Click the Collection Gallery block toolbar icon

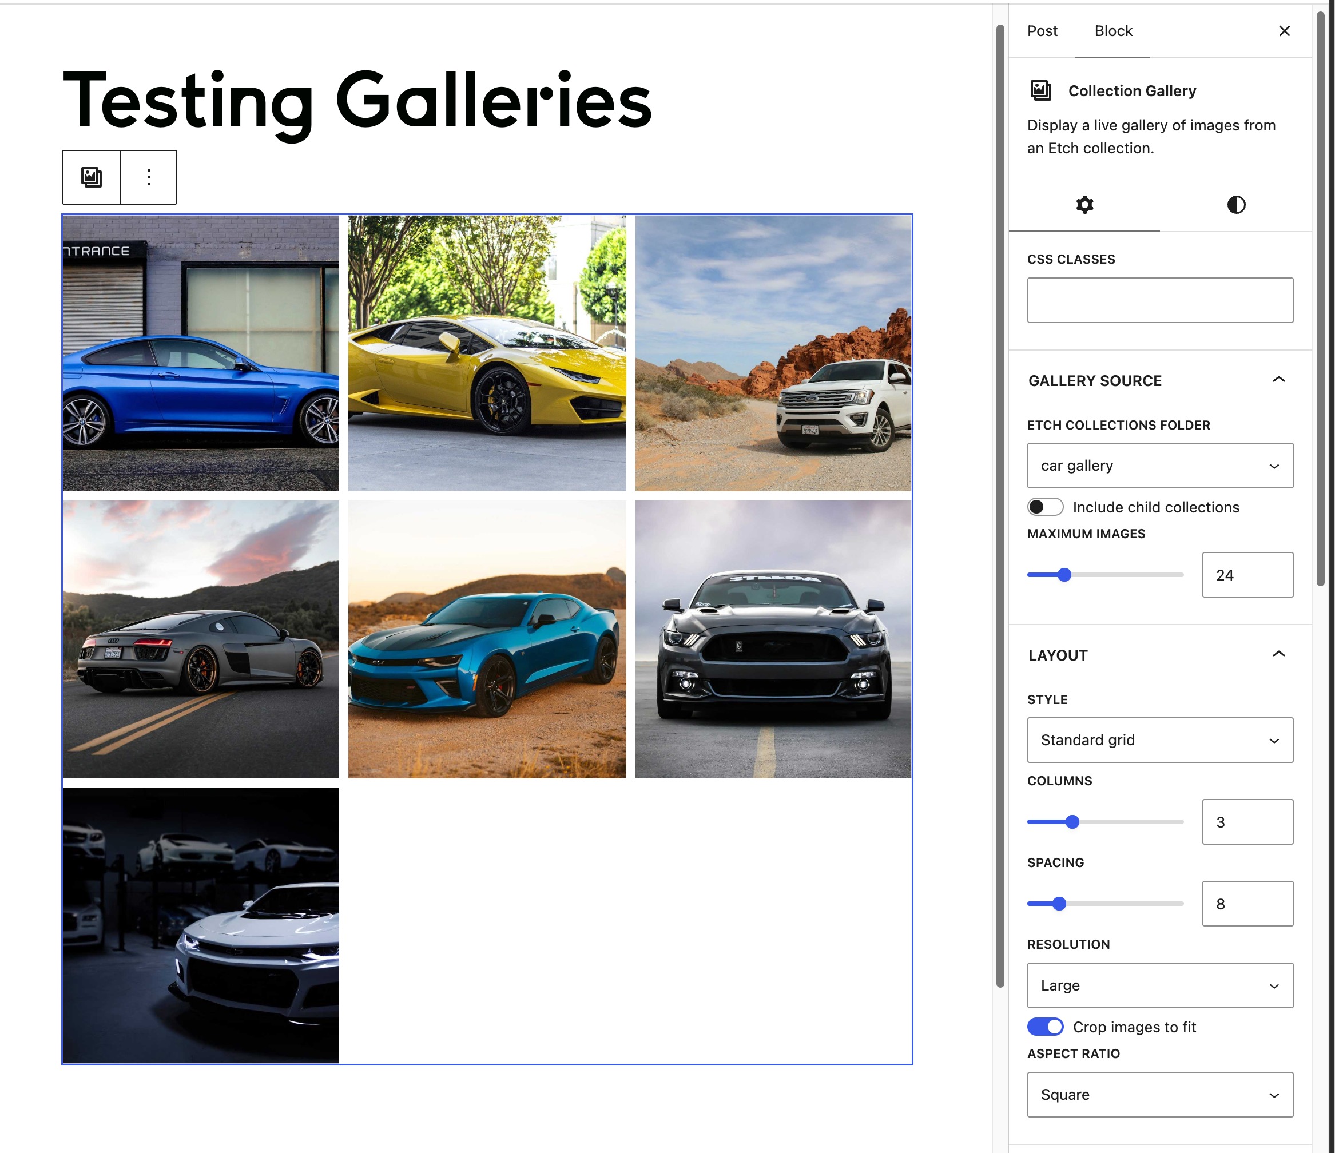tap(92, 177)
